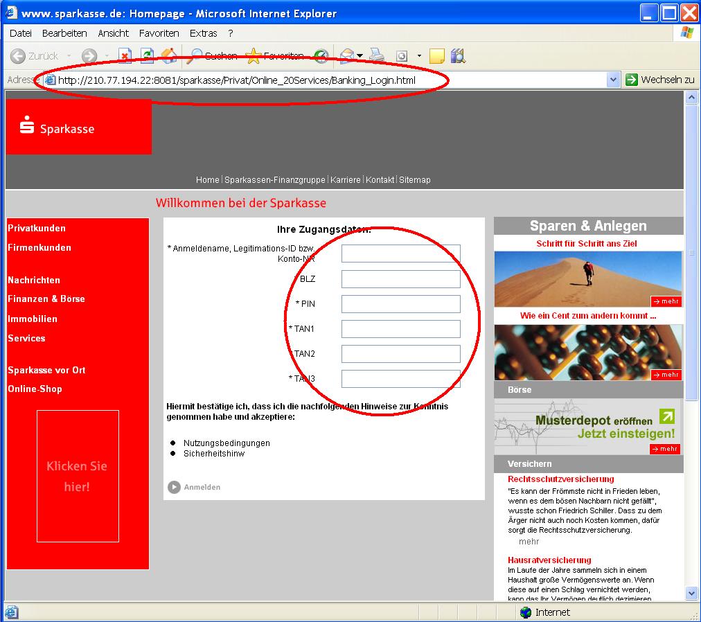
Task: Click the Wechseln zu green arrow button
Action: [x=660, y=80]
